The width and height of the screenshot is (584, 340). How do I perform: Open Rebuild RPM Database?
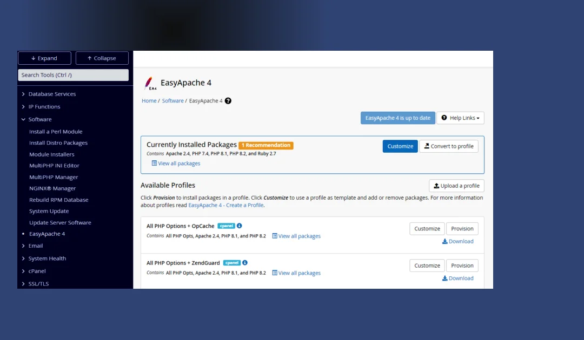pos(59,200)
